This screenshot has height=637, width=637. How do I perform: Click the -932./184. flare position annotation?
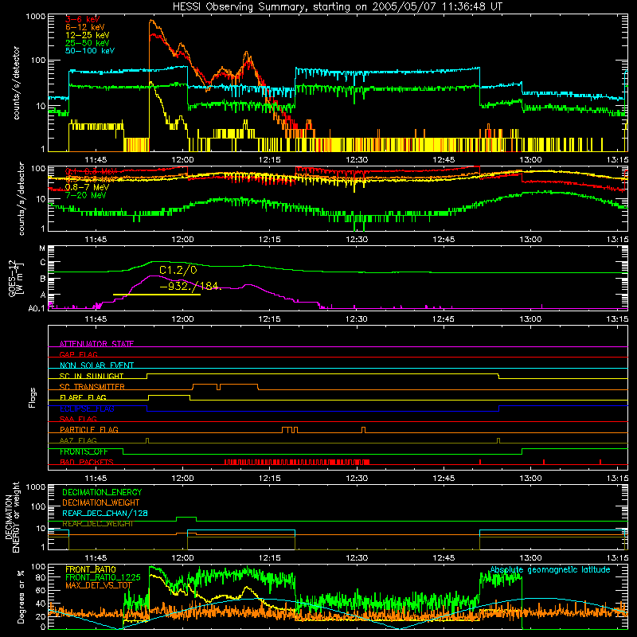[190, 286]
